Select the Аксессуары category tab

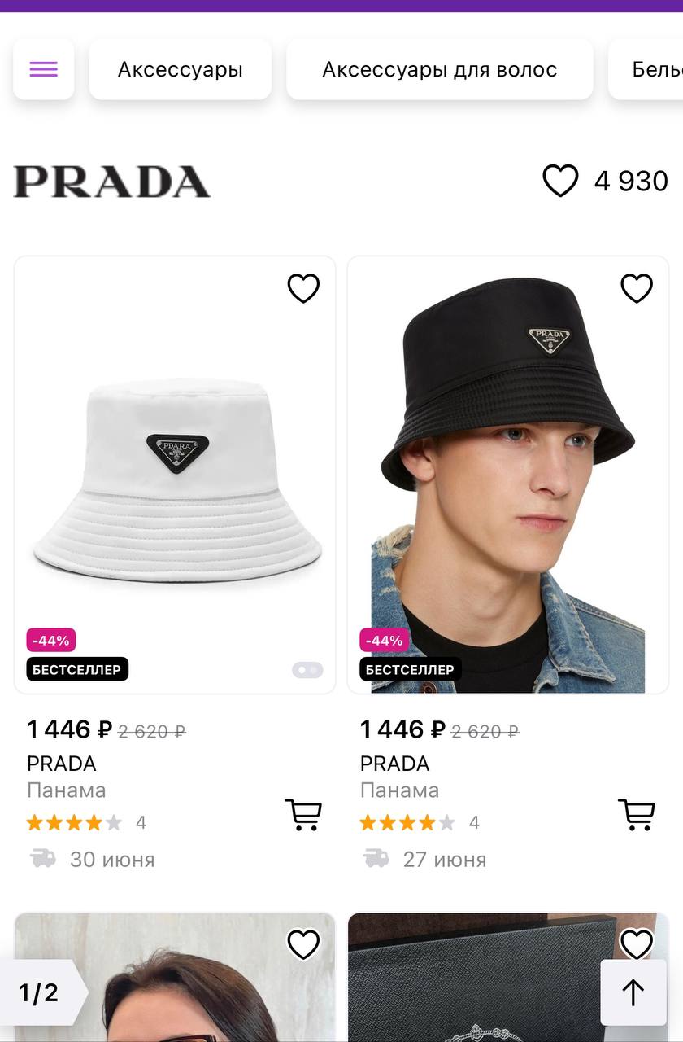(x=180, y=69)
